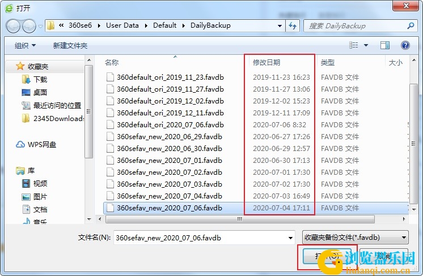
Task: Select file 360sefav_new_2020_07_02.favdb
Action: tap(170, 172)
